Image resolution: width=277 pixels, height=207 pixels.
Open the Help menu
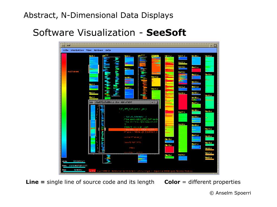coord(108,50)
